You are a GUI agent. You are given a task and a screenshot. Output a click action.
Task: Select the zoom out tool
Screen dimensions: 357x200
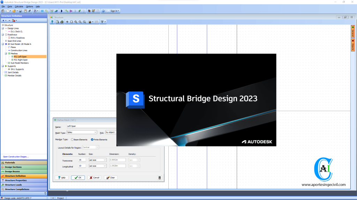click(81, 22)
